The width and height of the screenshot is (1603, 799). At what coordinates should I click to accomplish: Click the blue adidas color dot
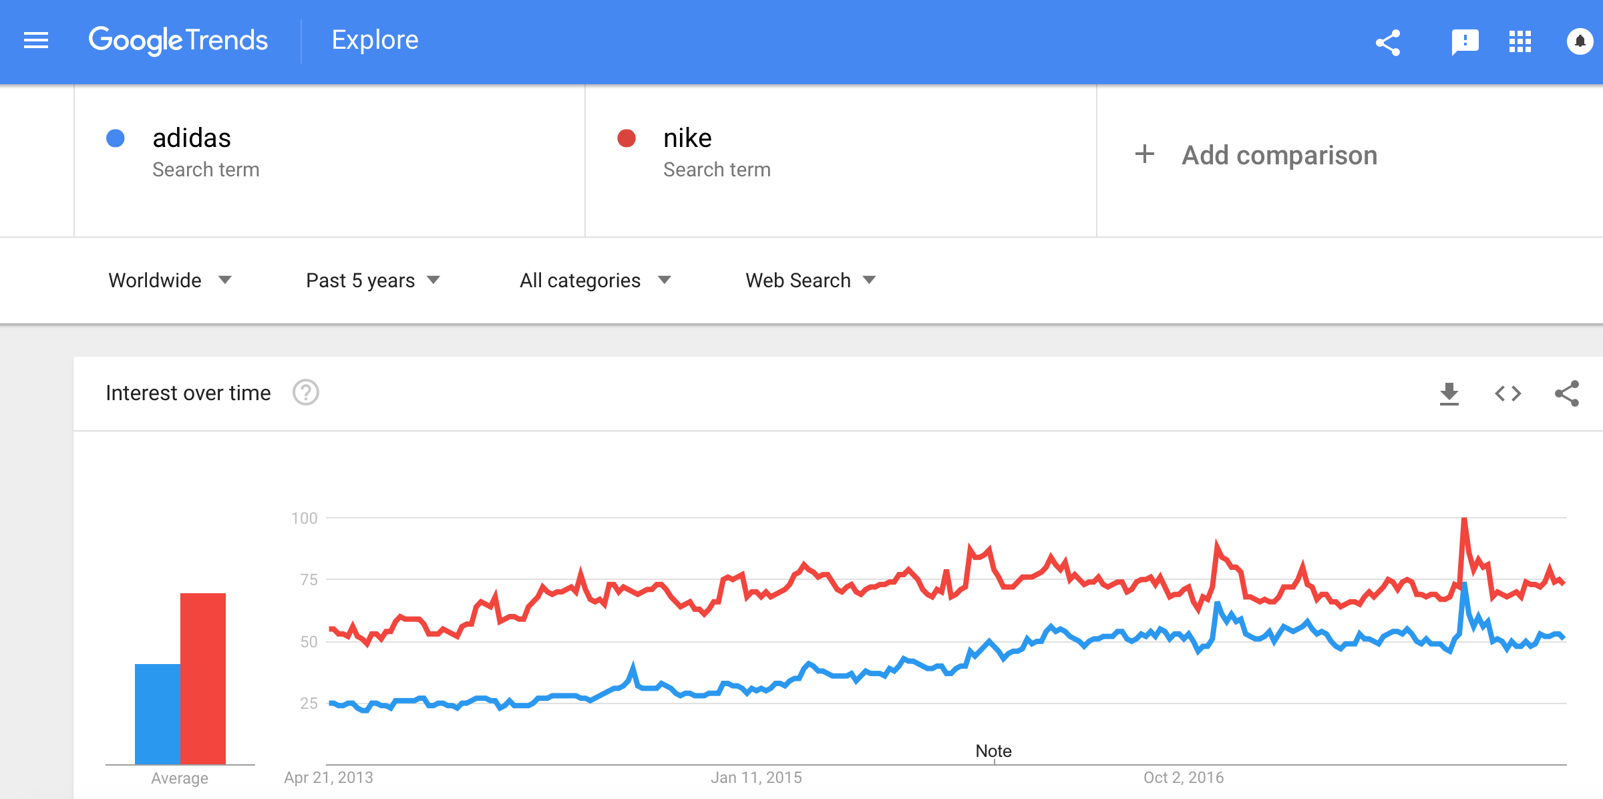coord(116,138)
